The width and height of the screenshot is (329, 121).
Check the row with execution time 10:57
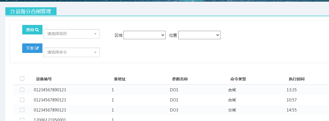pos(22,100)
